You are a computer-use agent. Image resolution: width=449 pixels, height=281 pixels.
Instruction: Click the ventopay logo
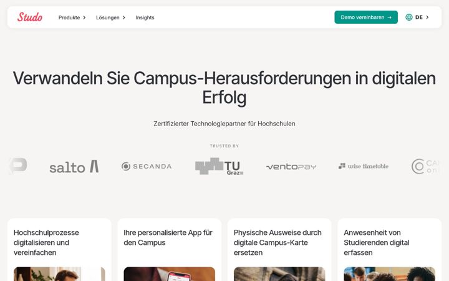click(x=291, y=167)
